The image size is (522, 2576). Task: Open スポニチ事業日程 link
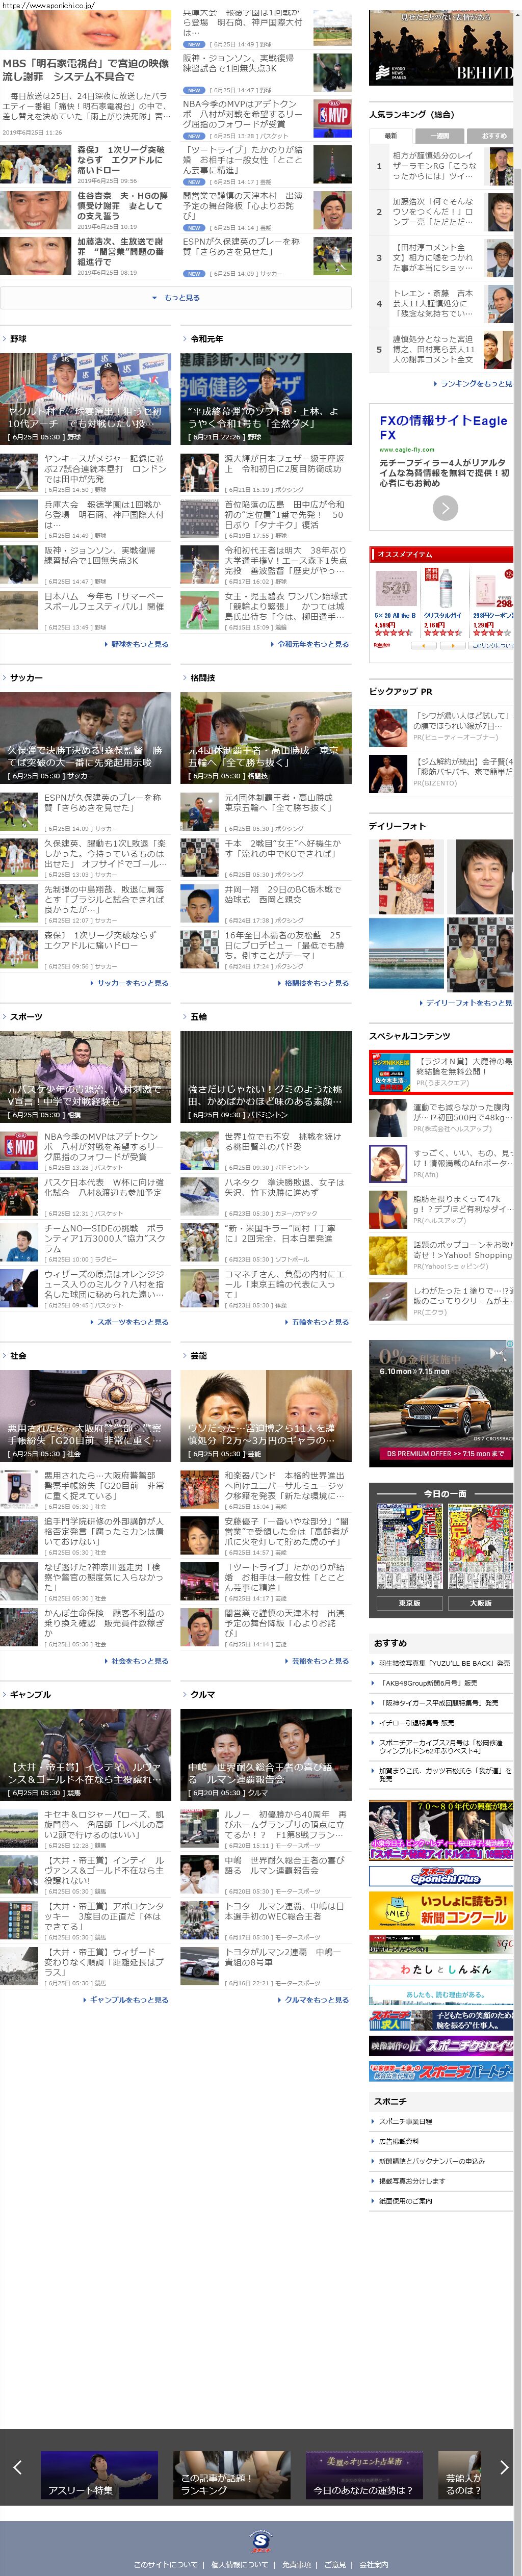pos(405,2121)
